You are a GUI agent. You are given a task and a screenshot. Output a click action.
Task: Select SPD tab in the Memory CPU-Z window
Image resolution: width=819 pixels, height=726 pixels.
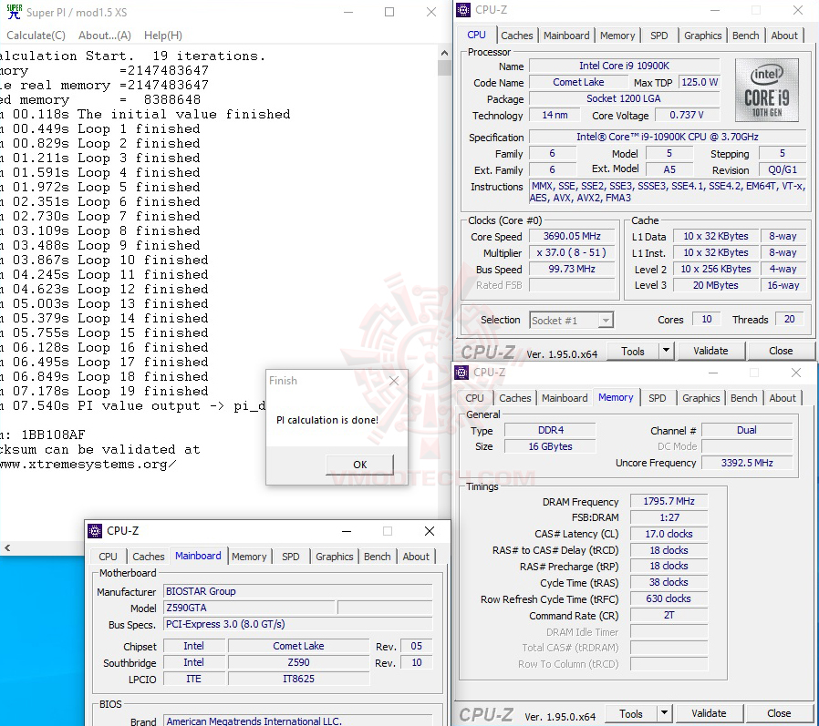point(657,398)
